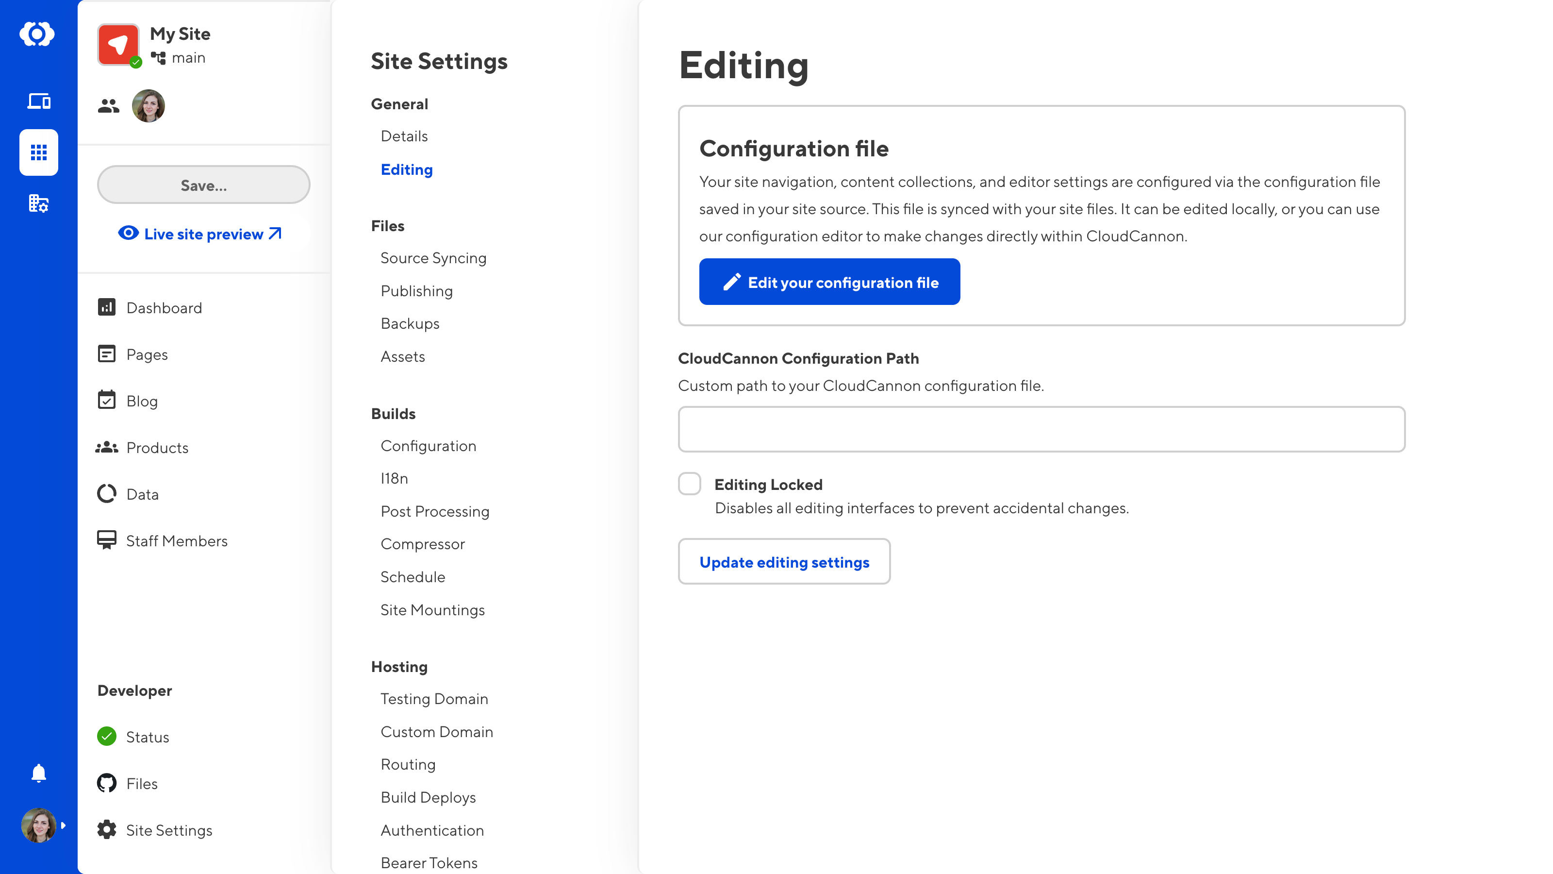The height and width of the screenshot is (874, 1553).
Task: Click the CloudCannon Configuration Path input field
Action: (1042, 428)
